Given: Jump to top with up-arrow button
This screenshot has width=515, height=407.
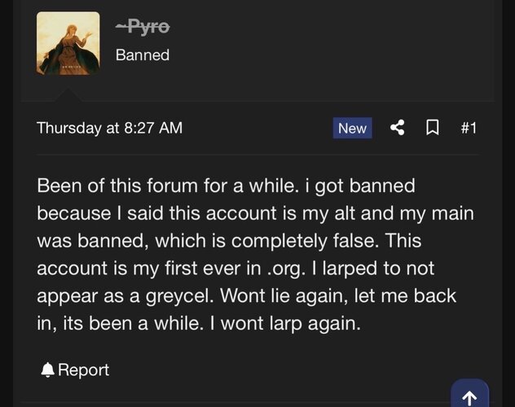Looking at the screenshot, I should [469, 393].
